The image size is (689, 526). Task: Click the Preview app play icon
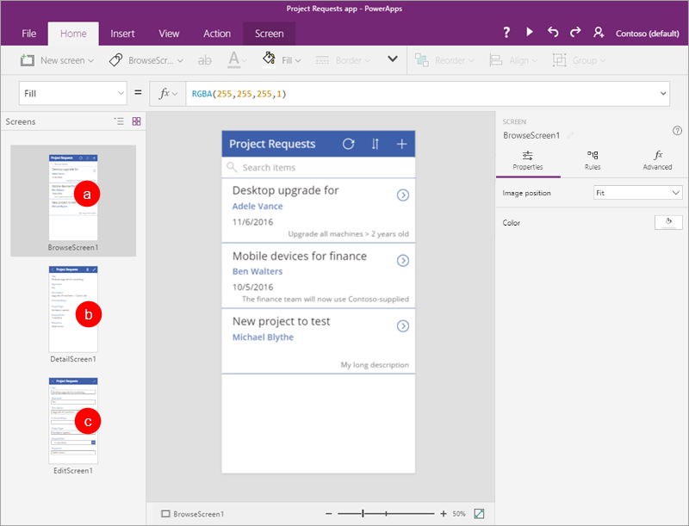(x=530, y=32)
